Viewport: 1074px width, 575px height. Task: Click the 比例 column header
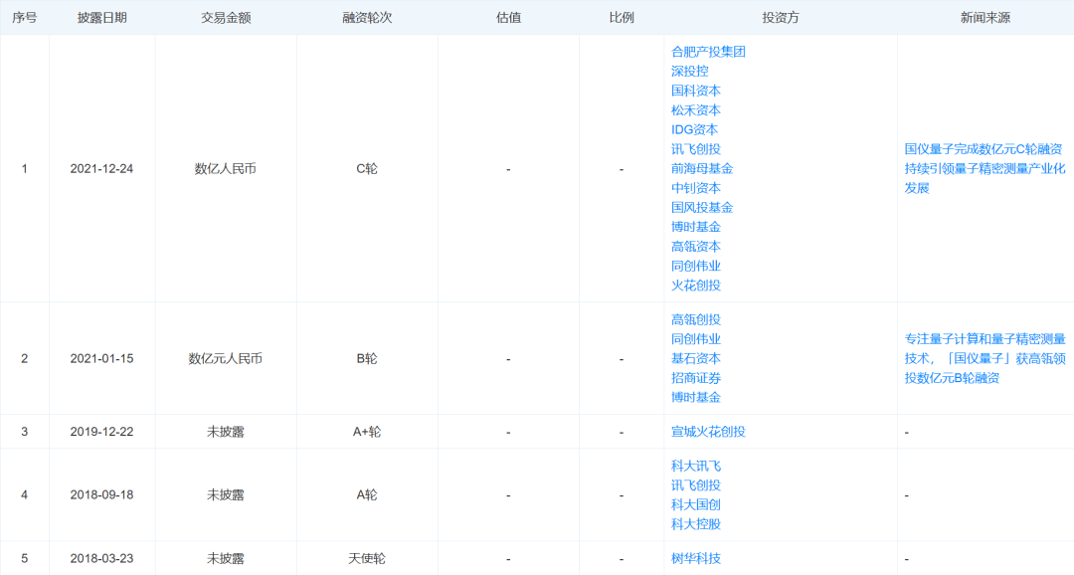622,18
